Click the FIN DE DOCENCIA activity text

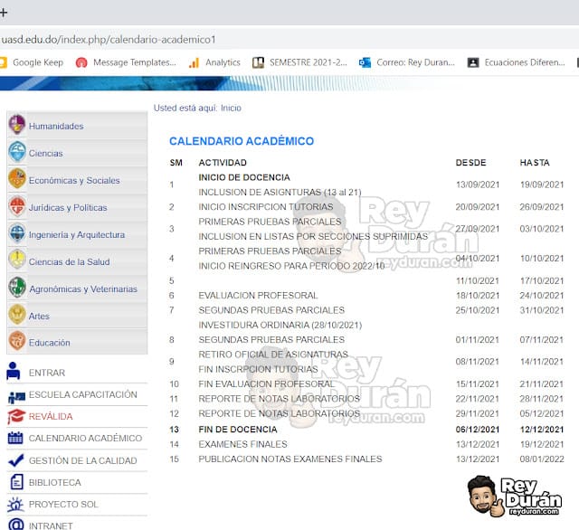click(x=238, y=430)
